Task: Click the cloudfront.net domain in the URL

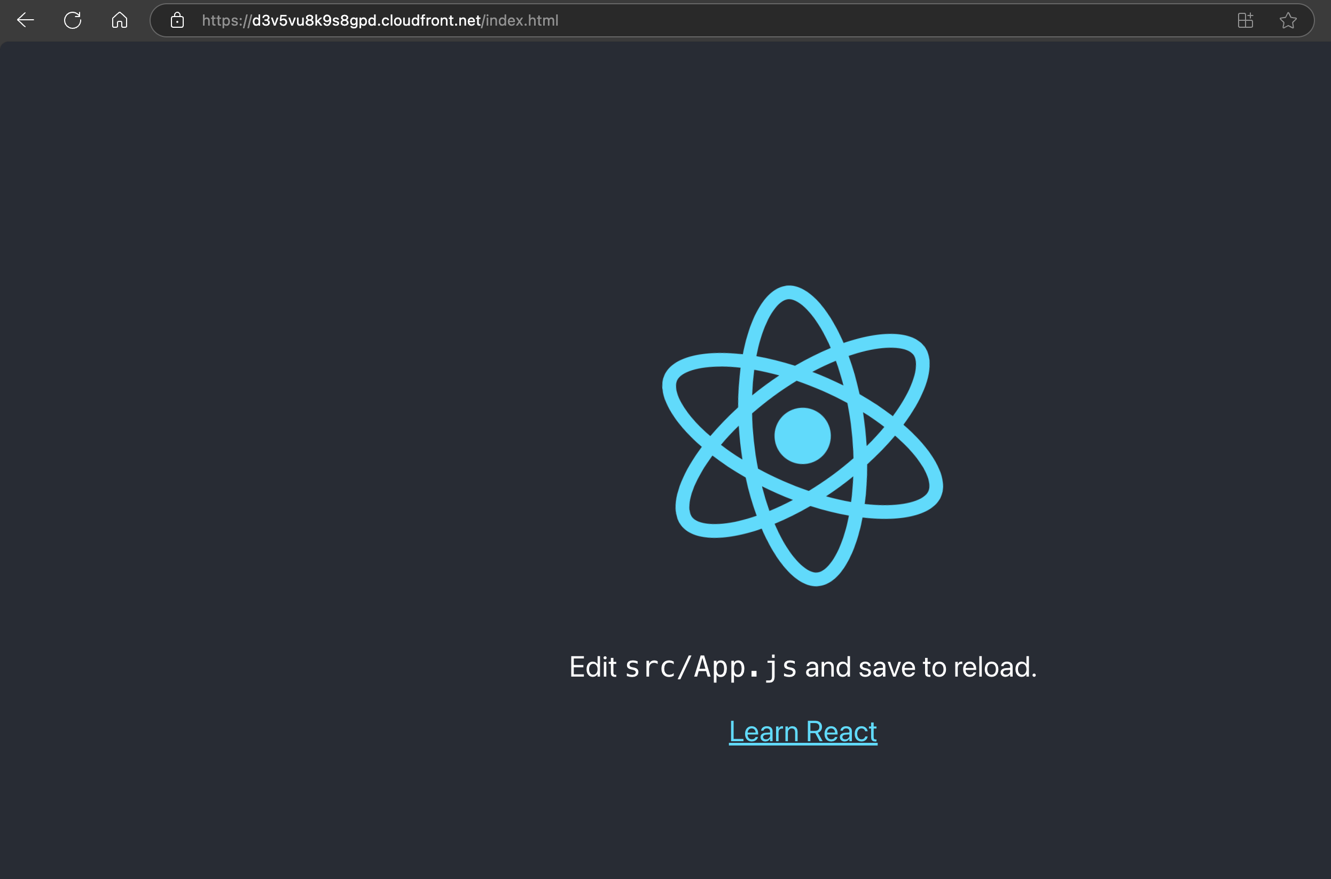Action: [x=430, y=20]
